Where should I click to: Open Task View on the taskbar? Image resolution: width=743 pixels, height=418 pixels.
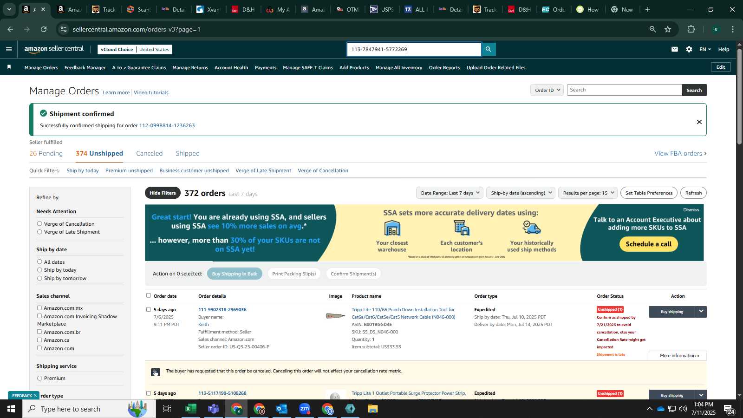click(x=167, y=409)
